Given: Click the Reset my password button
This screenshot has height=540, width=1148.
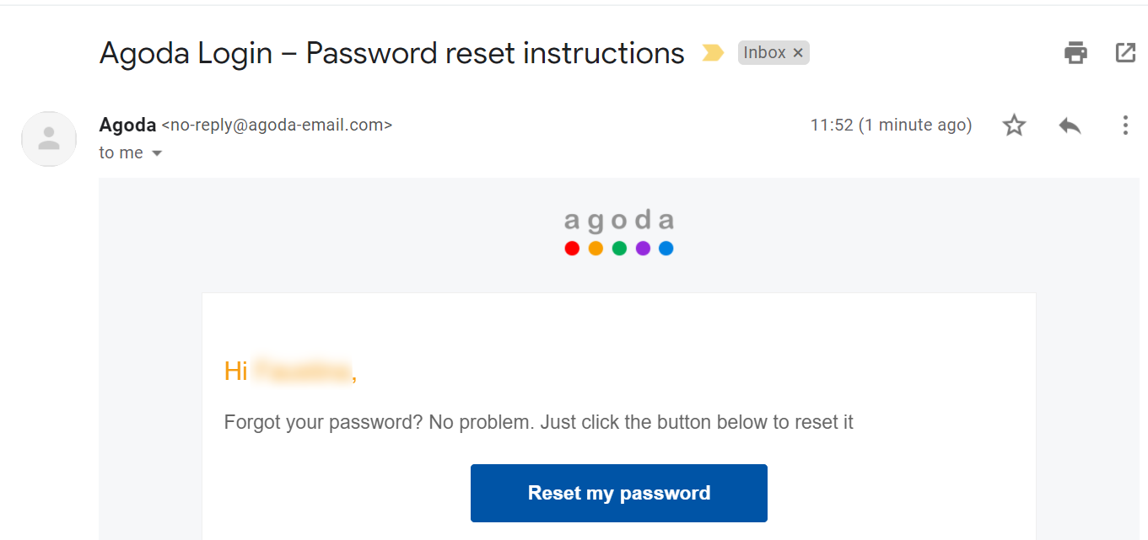Looking at the screenshot, I should [619, 493].
